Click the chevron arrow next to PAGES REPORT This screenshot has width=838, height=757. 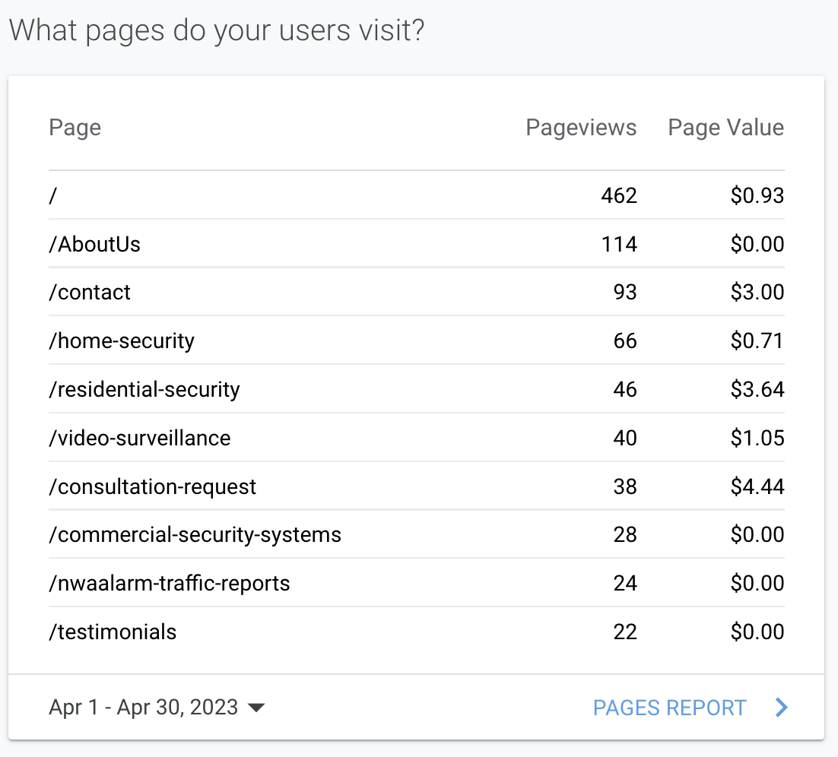click(x=781, y=708)
